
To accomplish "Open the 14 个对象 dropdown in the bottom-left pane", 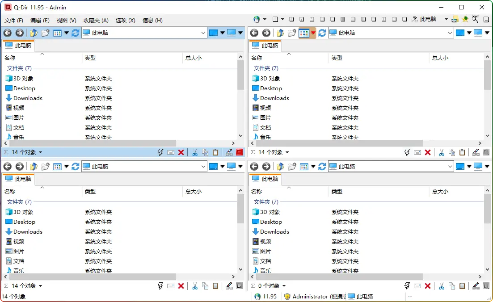I will tap(40, 286).
